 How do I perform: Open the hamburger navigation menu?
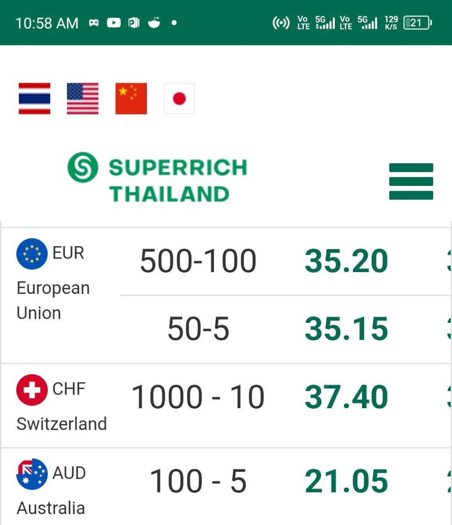point(411,182)
